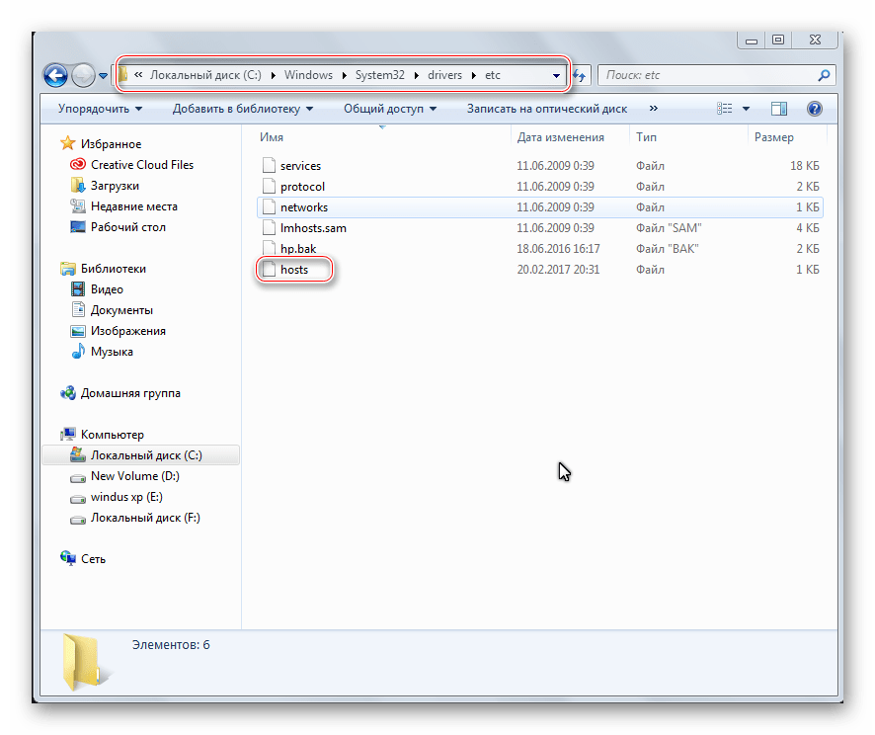Viewport: 875px width, 735px height.
Task: Select the services file icon
Action: [269, 165]
